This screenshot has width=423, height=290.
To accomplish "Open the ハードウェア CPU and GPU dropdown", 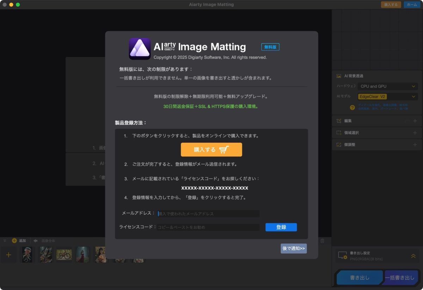I will pyautogui.click(x=387, y=86).
